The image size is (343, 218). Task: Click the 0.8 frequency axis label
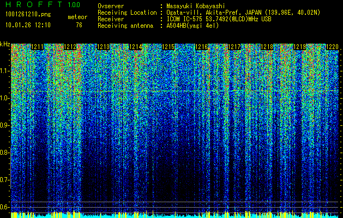click(x=4, y=153)
